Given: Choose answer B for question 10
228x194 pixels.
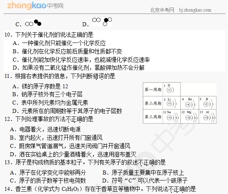Looking at the screenshot, I should pyautogui.click(x=67, y=51).
